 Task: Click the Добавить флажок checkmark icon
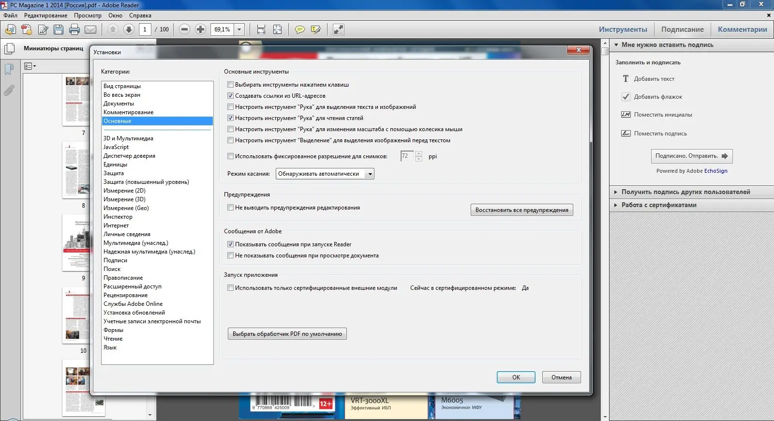(626, 96)
